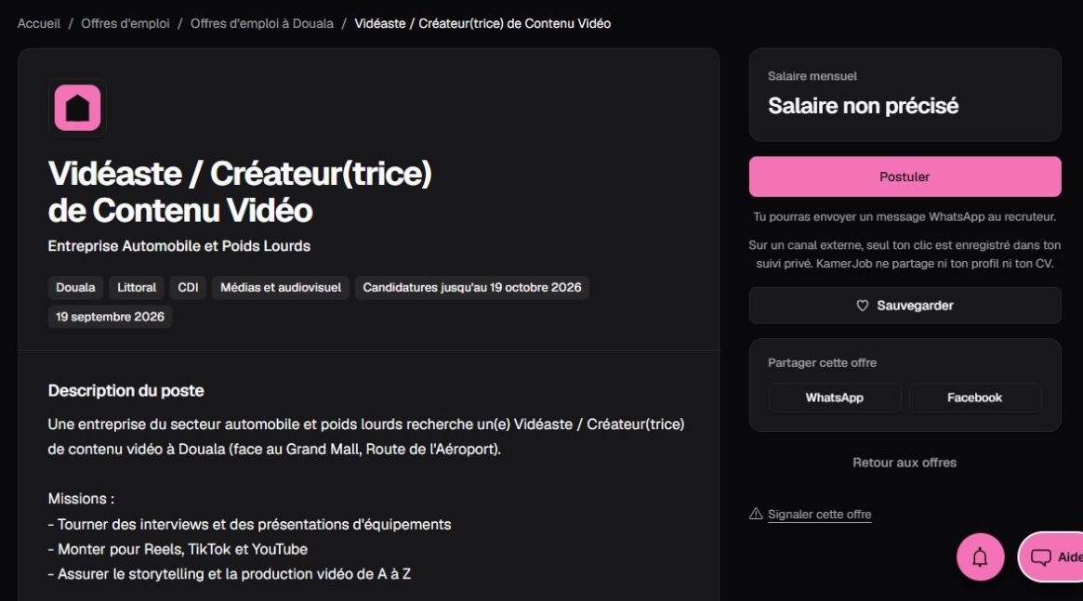Click Entreprise Automobile et Poids Lourds text
The height and width of the screenshot is (601, 1083).
pyautogui.click(x=178, y=246)
